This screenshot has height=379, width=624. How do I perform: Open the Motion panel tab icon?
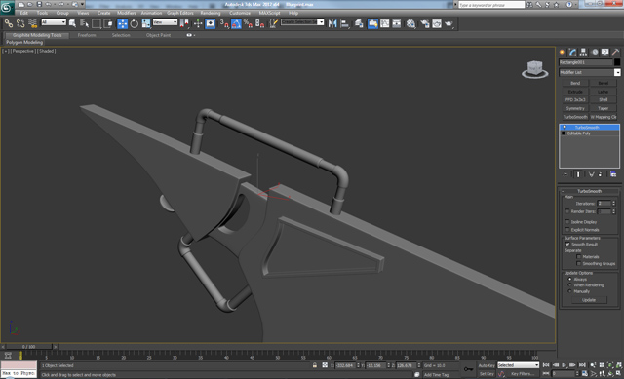[595, 52]
